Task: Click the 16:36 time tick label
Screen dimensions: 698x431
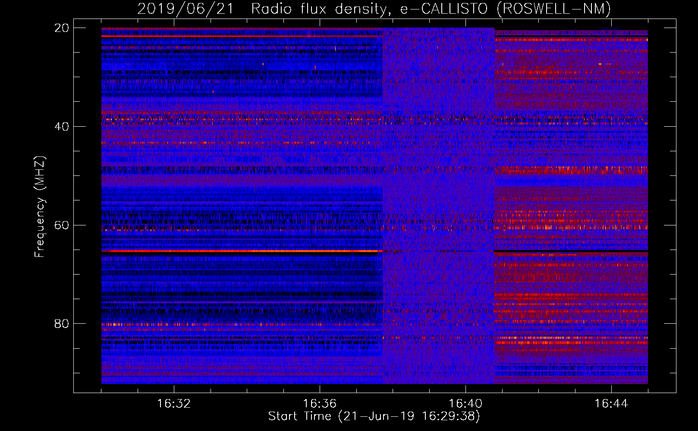Action: (320, 404)
